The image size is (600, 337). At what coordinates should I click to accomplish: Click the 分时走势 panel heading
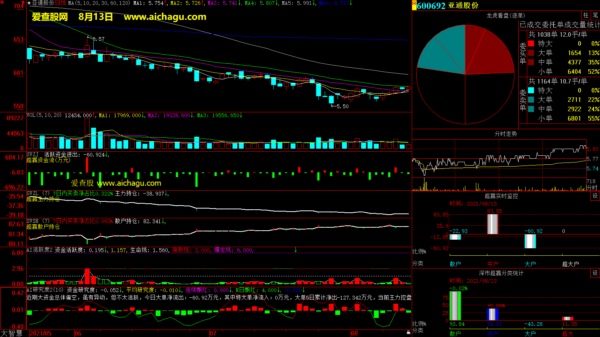point(505,134)
